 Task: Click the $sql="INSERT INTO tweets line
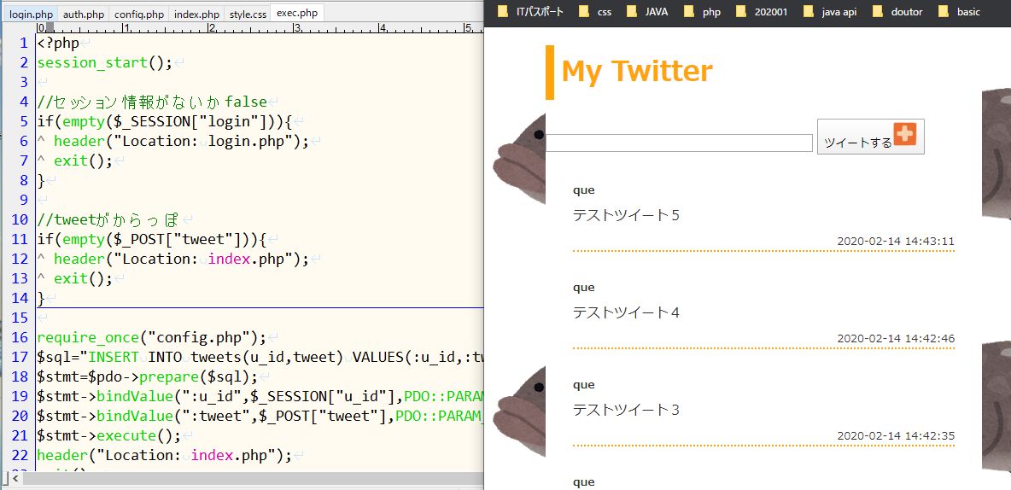[260, 357]
